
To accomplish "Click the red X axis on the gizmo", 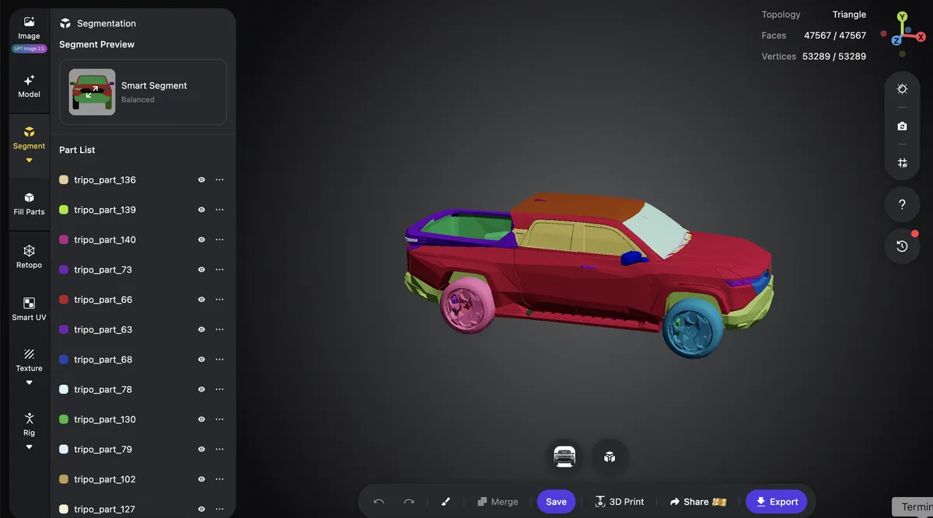I will tap(919, 37).
